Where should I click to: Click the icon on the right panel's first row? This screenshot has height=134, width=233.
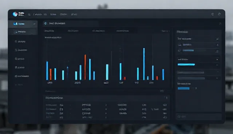pyautogui.click(x=217, y=39)
